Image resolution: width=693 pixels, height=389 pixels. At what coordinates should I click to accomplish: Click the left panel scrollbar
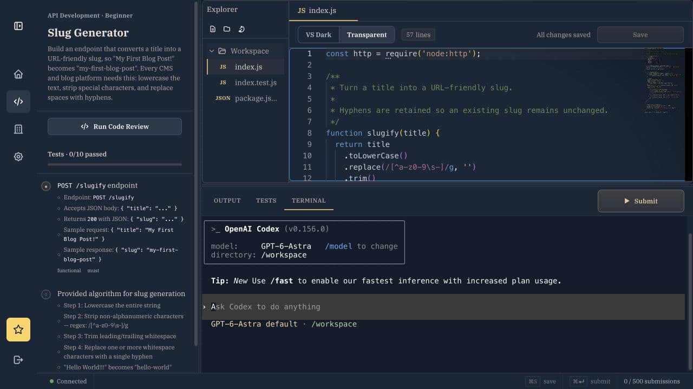[196, 173]
